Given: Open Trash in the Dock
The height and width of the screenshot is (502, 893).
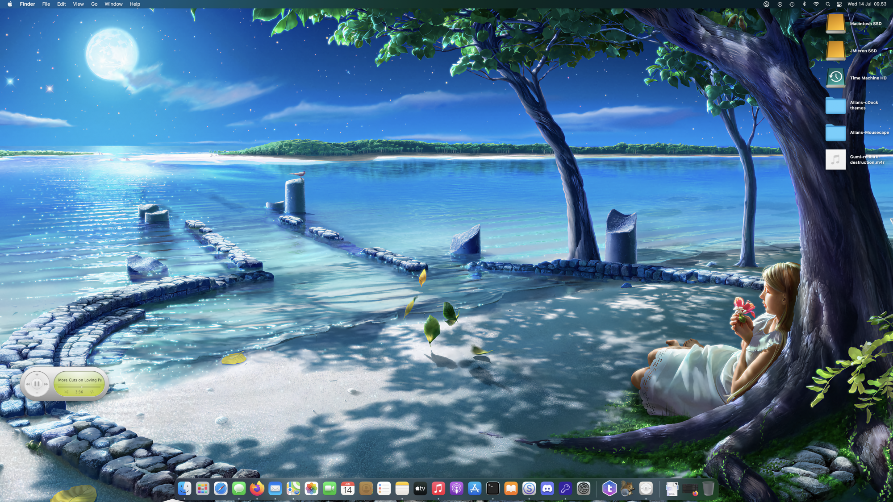Looking at the screenshot, I should tap(708, 489).
